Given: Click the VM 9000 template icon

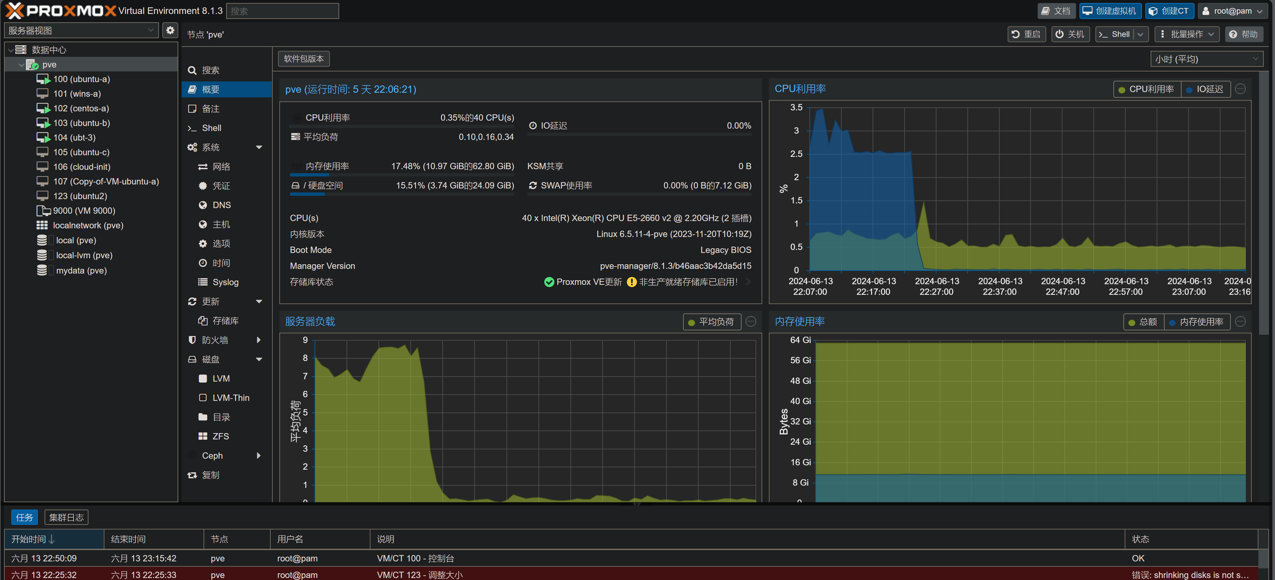Looking at the screenshot, I should click(43, 211).
